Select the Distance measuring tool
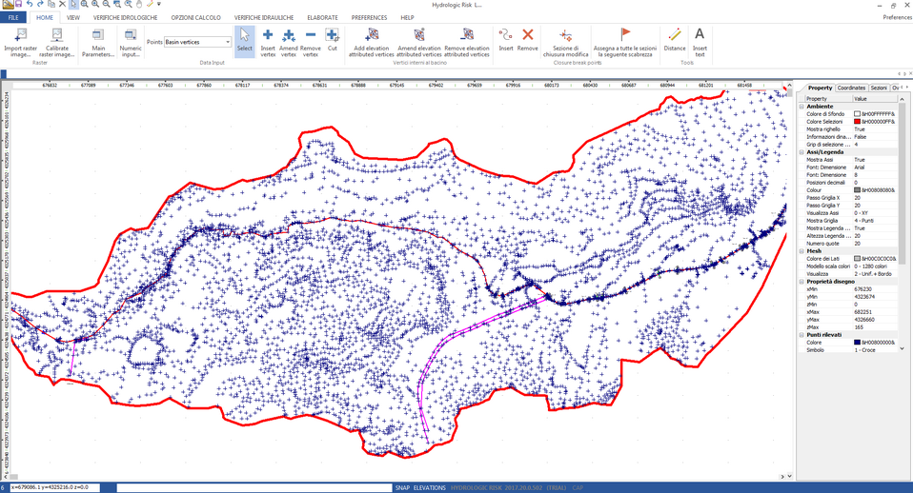This screenshot has width=913, height=493. click(x=675, y=40)
